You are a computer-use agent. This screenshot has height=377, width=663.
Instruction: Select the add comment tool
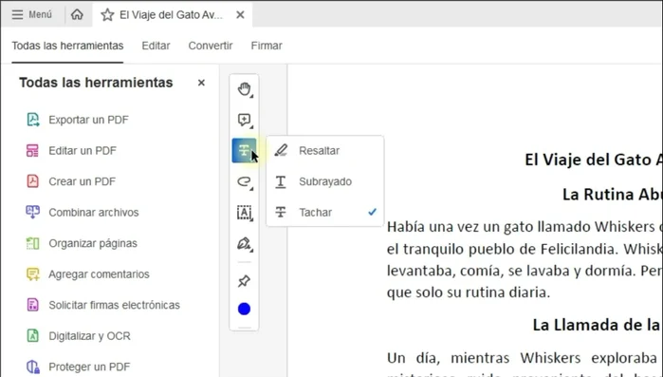[244, 121]
